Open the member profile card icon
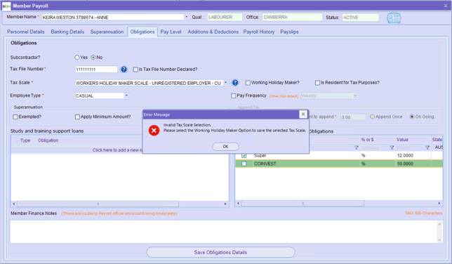This screenshot has height=264, width=452. coord(394,18)
